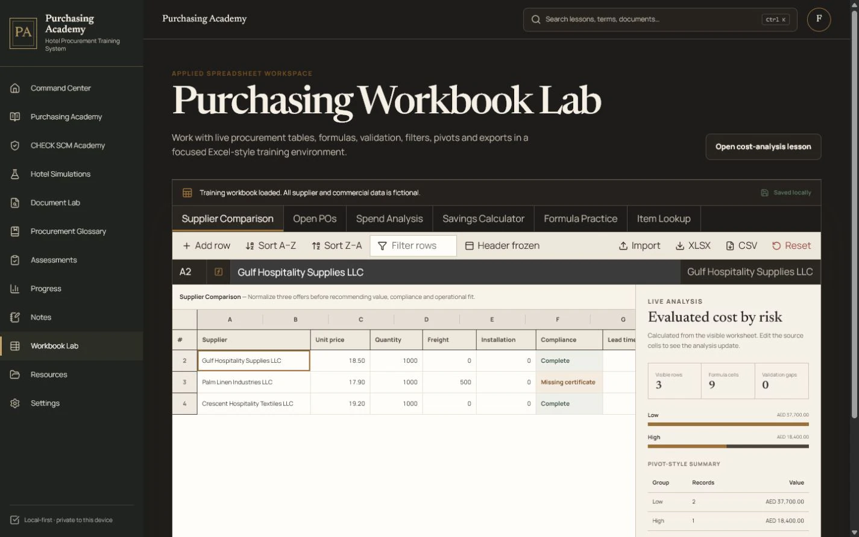Click the Formula cells stat card
The width and height of the screenshot is (859, 537).
pyautogui.click(x=728, y=381)
